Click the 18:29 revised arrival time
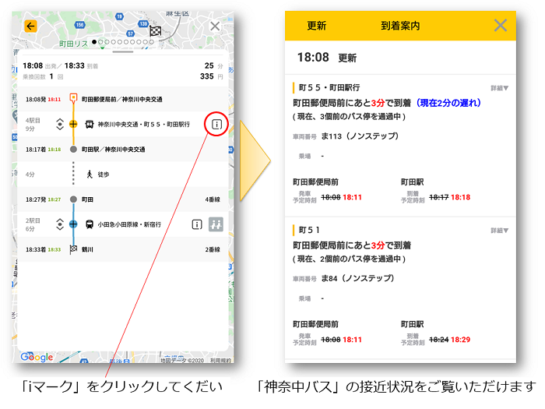Image resolution: width=545 pixels, height=409 pixels. (x=461, y=340)
